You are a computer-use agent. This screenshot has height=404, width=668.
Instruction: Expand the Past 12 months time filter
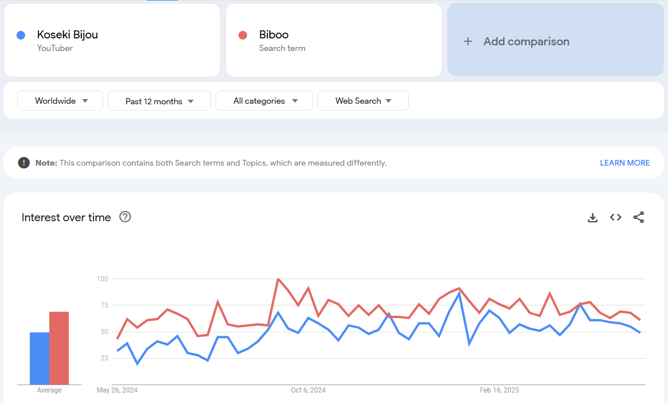point(159,101)
